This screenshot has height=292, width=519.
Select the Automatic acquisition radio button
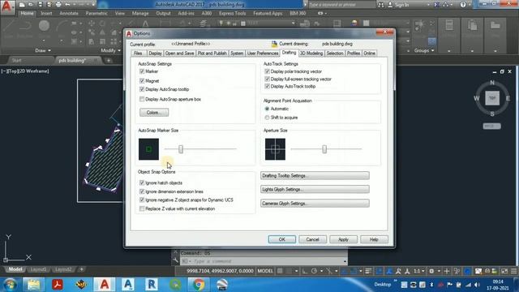pyautogui.click(x=267, y=109)
